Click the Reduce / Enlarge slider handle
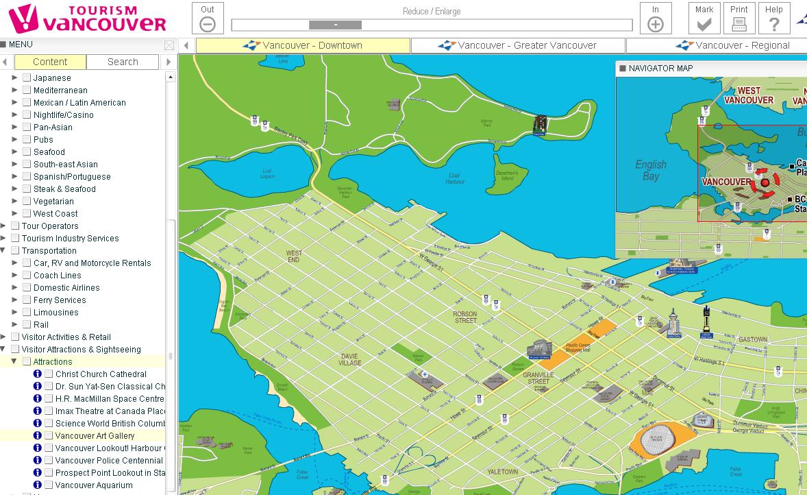Screen dimensions: 807x495 pyautogui.click(x=335, y=25)
